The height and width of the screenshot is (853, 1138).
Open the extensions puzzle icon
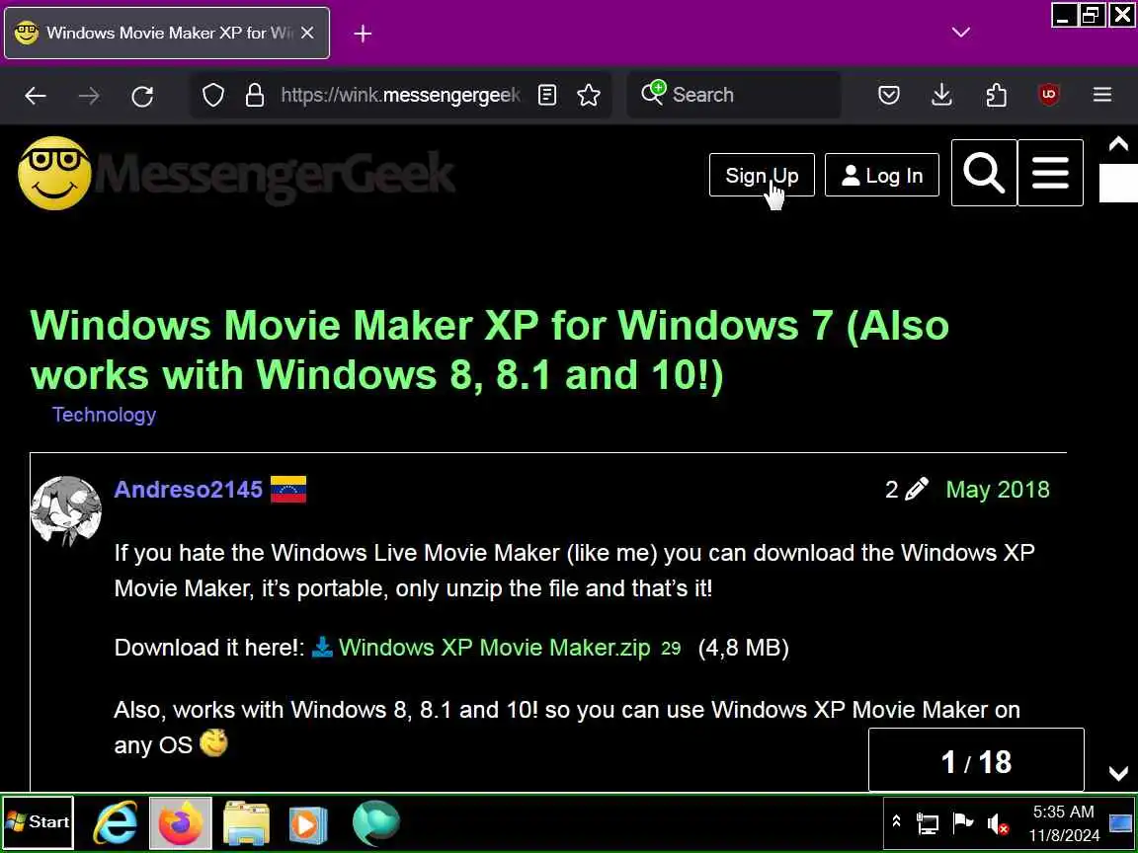click(996, 95)
